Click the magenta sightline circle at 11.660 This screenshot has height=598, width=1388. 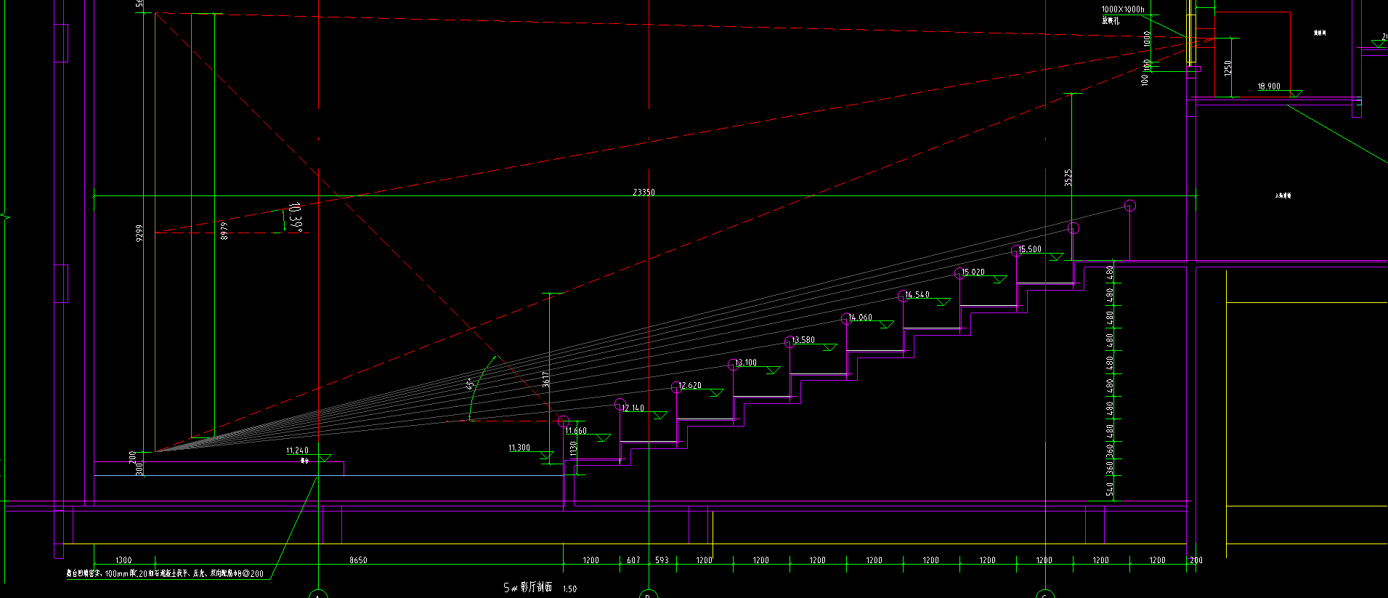564,421
